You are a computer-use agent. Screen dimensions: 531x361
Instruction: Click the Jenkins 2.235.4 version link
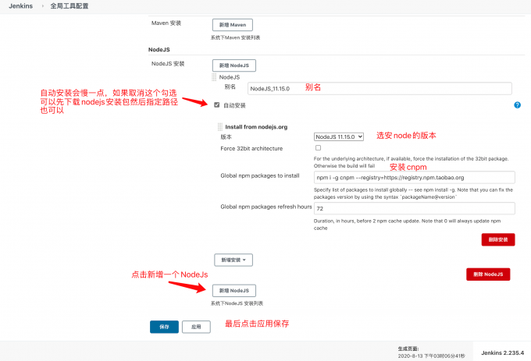pos(503,352)
